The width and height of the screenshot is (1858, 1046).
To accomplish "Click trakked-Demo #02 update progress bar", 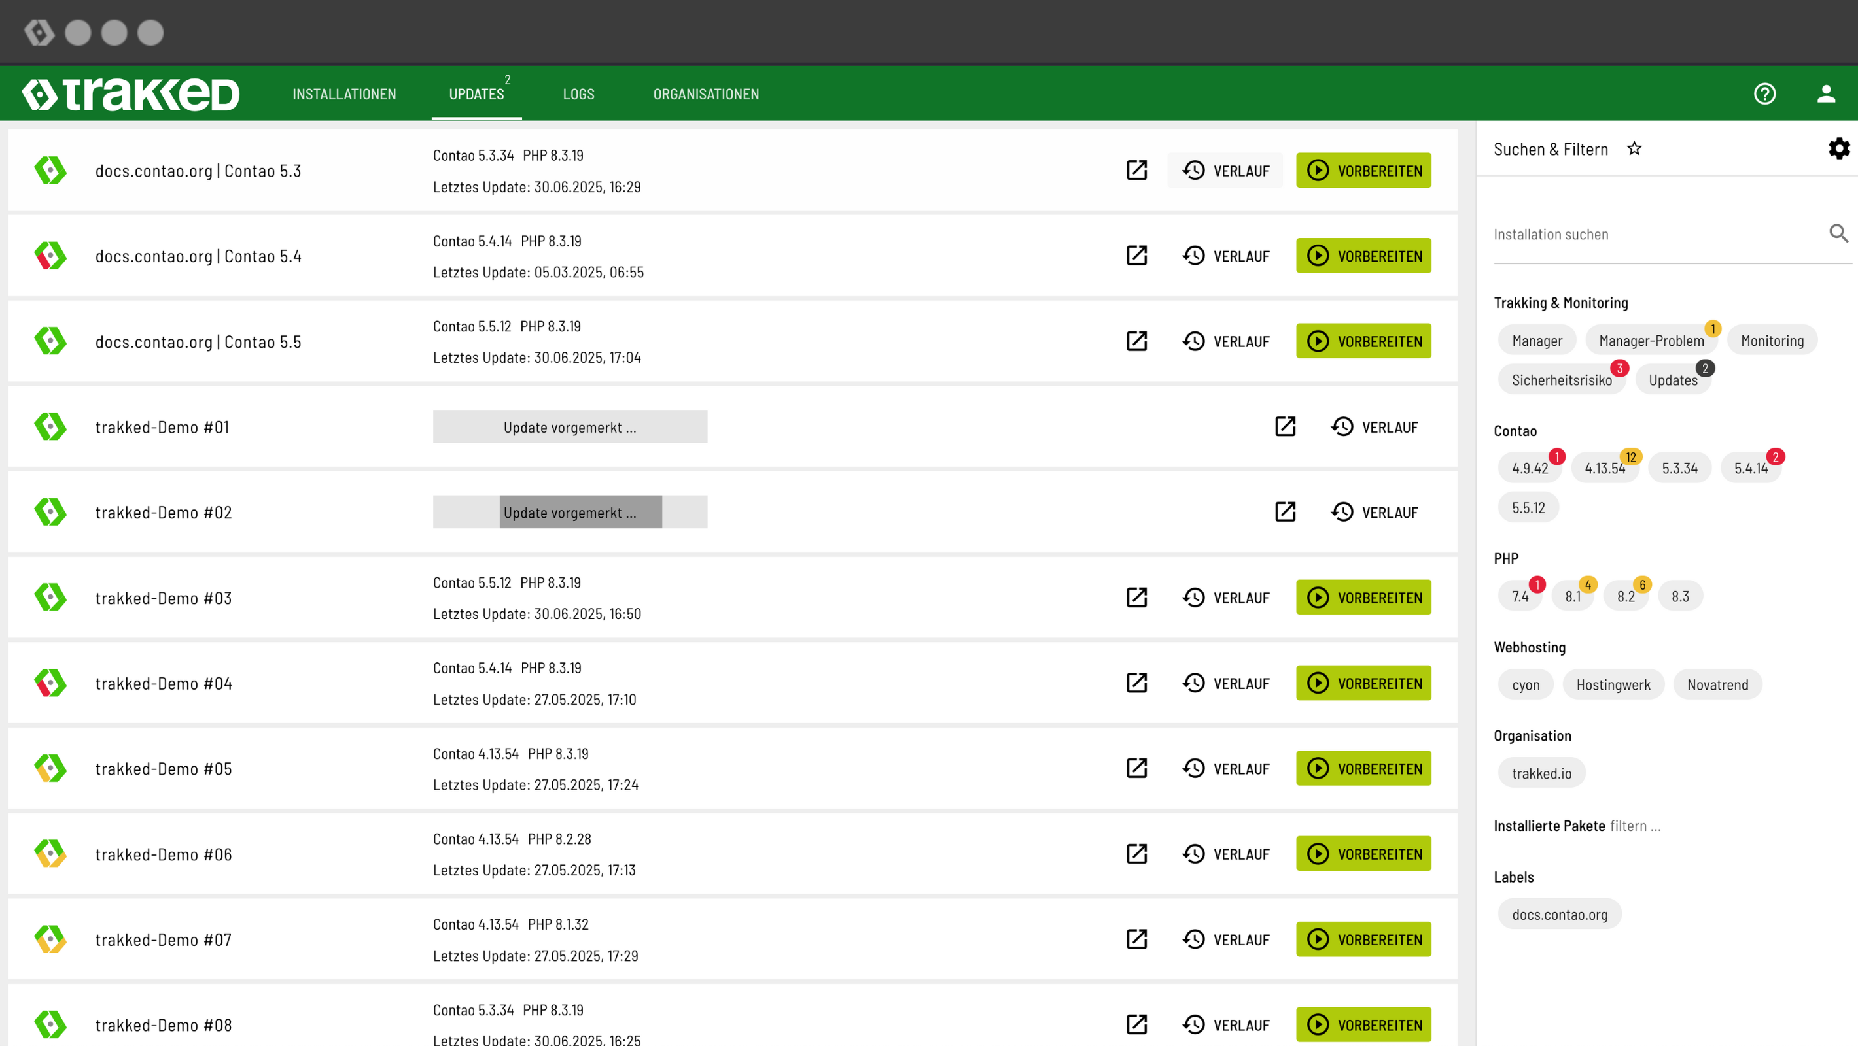I will click(570, 513).
